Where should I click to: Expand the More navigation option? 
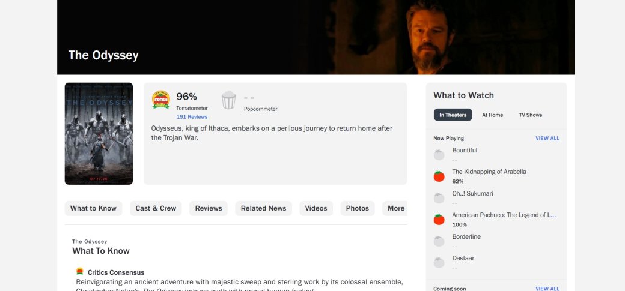(x=396, y=208)
